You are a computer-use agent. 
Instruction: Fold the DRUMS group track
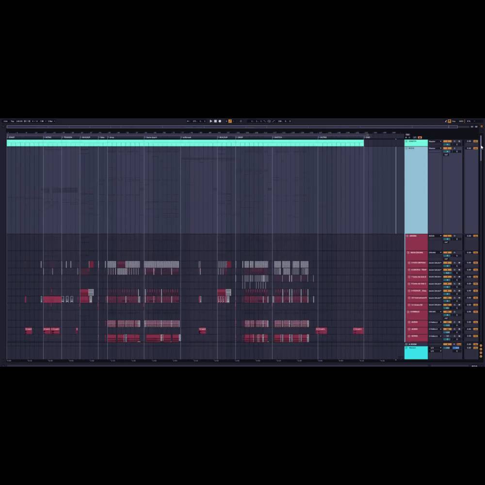tap(407, 236)
